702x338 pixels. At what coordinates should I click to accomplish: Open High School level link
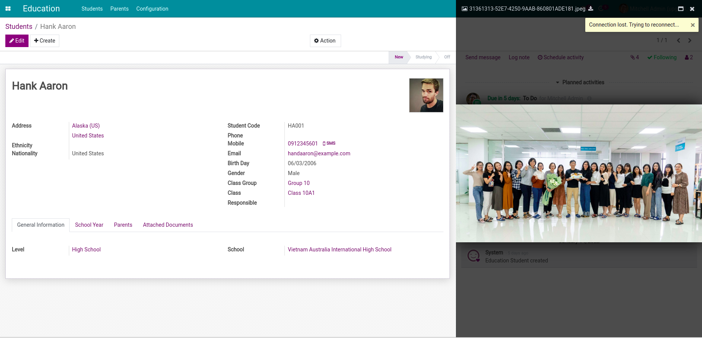click(x=86, y=250)
